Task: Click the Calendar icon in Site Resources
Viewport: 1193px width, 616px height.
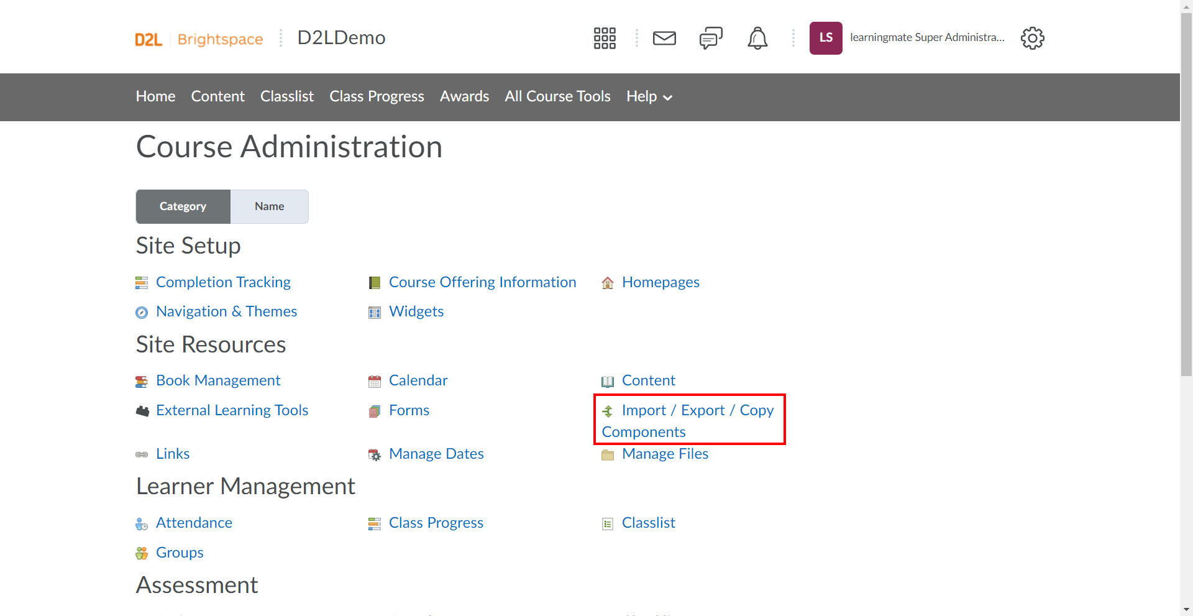Action: tap(375, 381)
